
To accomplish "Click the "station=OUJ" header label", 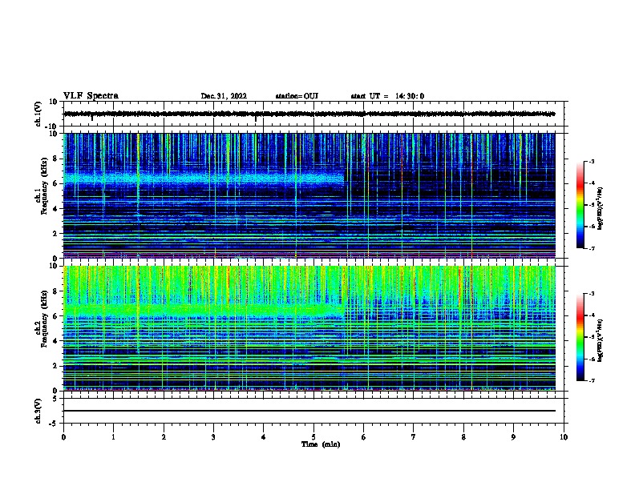I will pyautogui.click(x=297, y=96).
